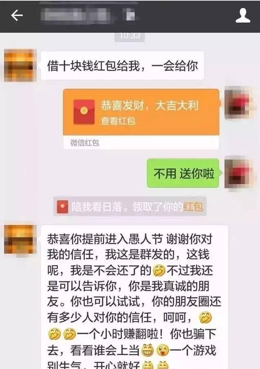The image size is (260, 369).
Task: Open the 恭喜发财，大吉大利 red packet
Action: tap(141, 112)
